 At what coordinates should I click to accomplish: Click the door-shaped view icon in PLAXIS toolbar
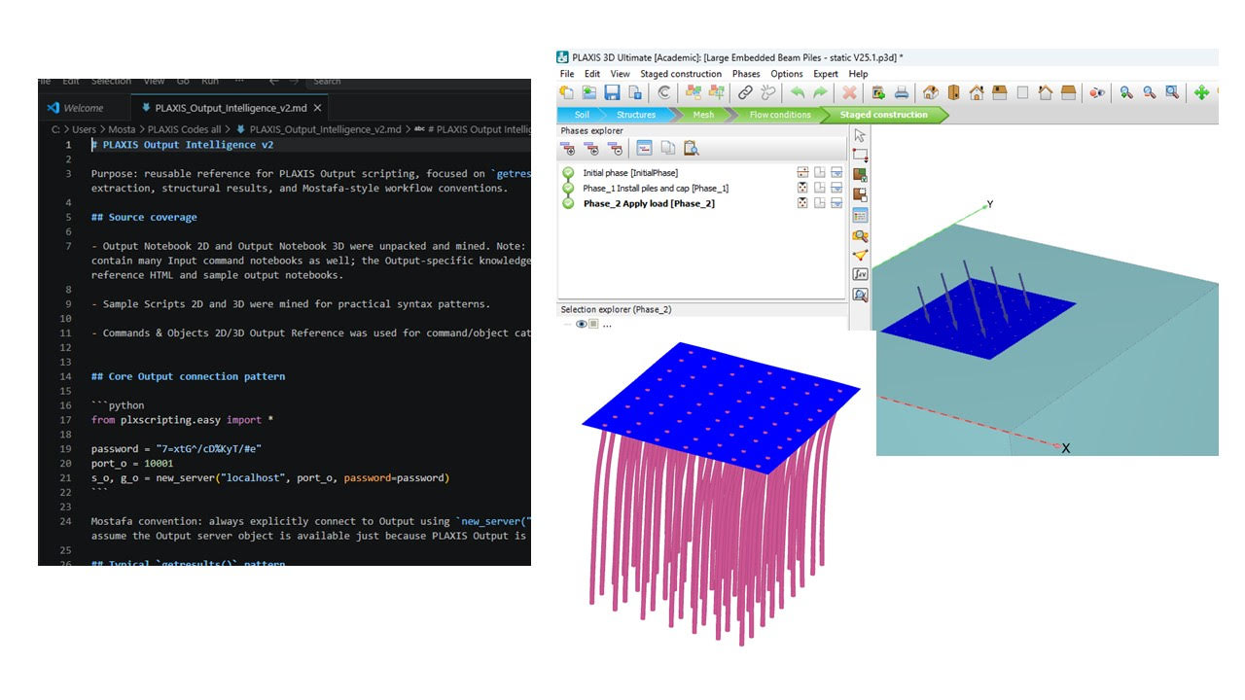pos(953,92)
